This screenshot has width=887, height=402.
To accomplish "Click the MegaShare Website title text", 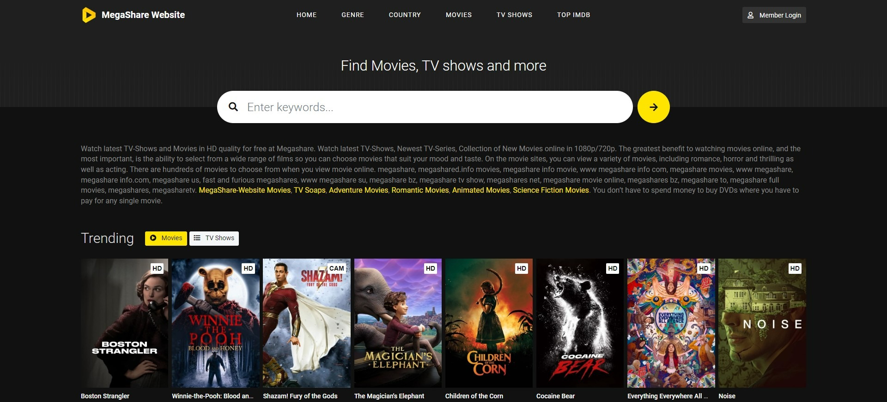I will (x=143, y=15).
